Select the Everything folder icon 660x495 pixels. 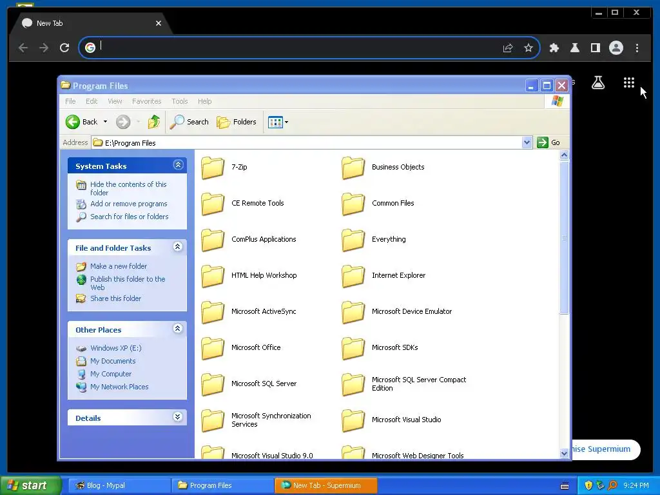(353, 240)
